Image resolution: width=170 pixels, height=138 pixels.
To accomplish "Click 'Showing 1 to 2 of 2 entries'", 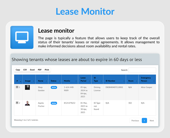I will [26, 120].
